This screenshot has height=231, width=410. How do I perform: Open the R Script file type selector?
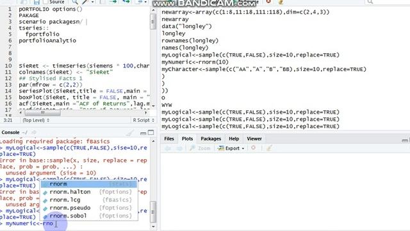point(143,120)
